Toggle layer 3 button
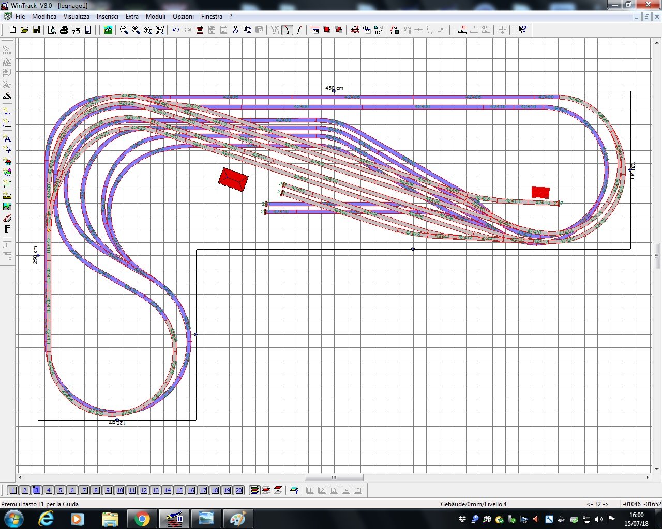The width and height of the screenshot is (662, 529). tap(37, 490)
